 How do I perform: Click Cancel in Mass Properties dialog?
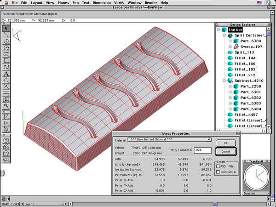click(225, 151)
